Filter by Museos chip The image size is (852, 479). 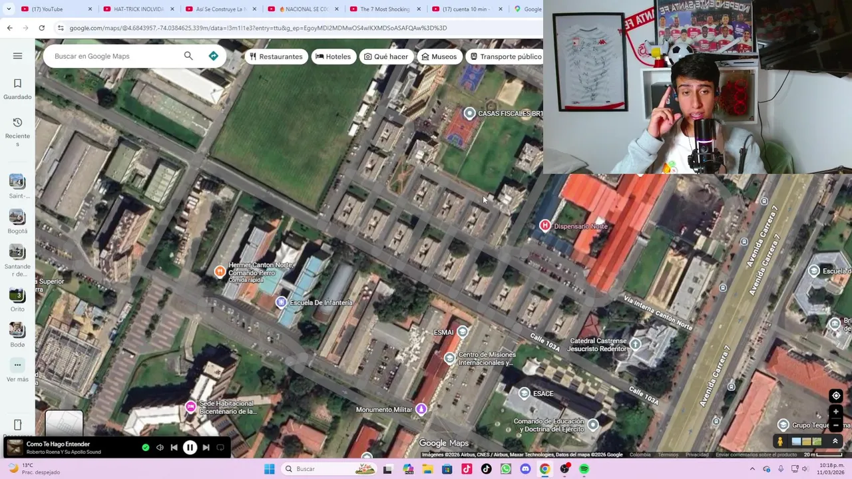click(439, 57)
